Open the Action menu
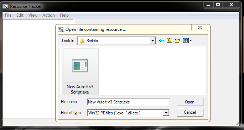The height and width of the screenshot is (130, 244). click(48, 15)
